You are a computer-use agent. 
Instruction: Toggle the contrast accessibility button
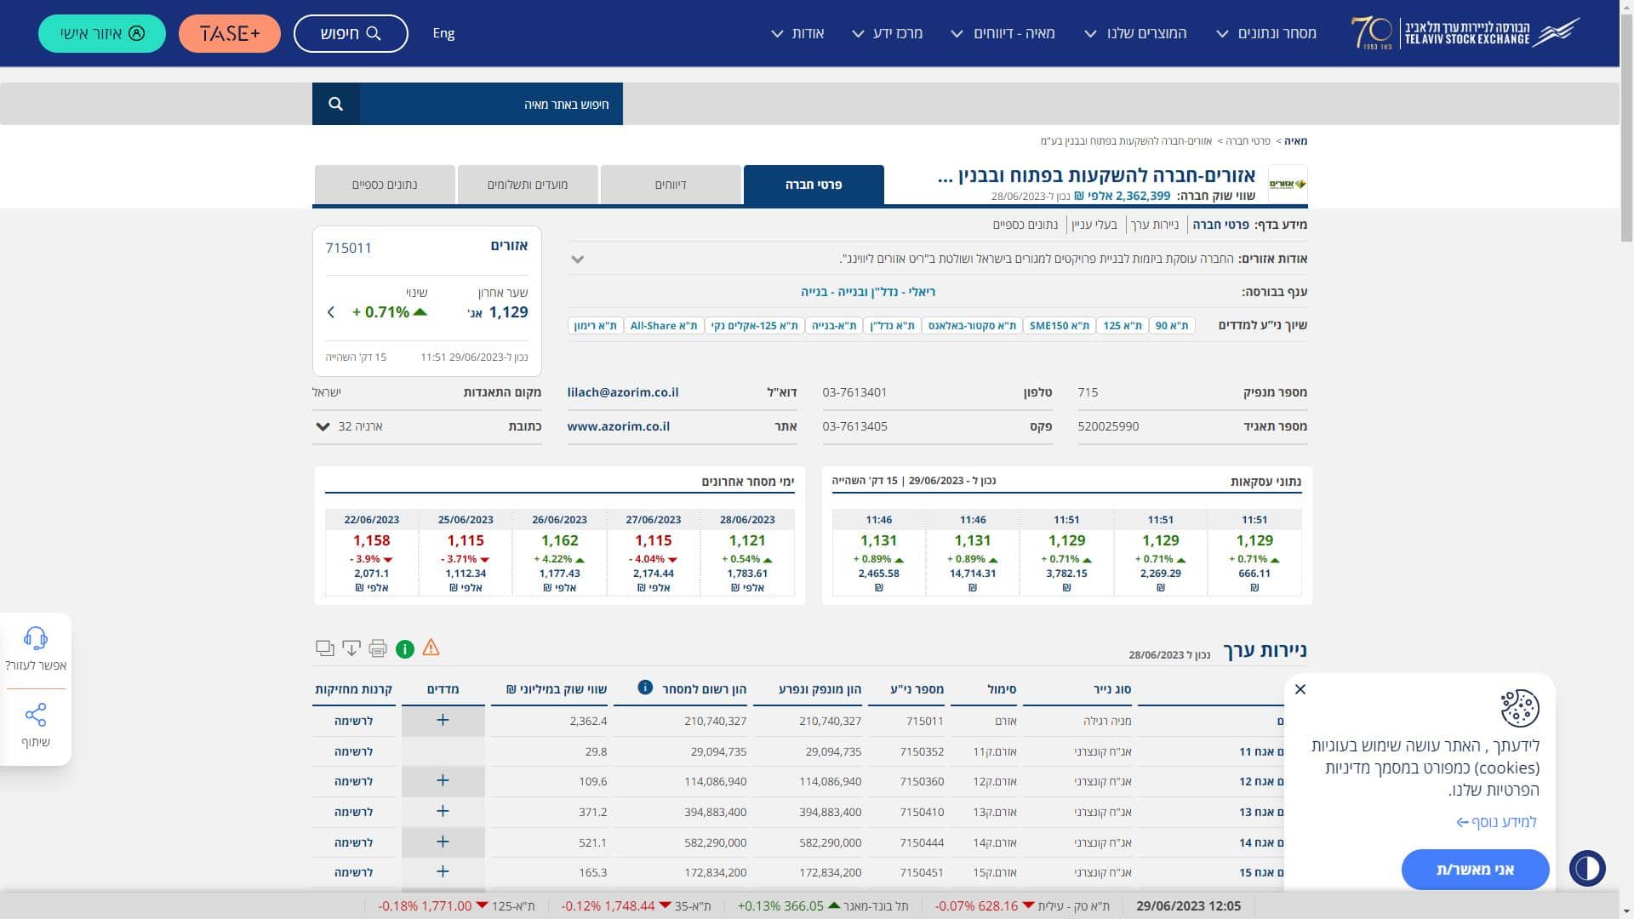point(1587,869)
